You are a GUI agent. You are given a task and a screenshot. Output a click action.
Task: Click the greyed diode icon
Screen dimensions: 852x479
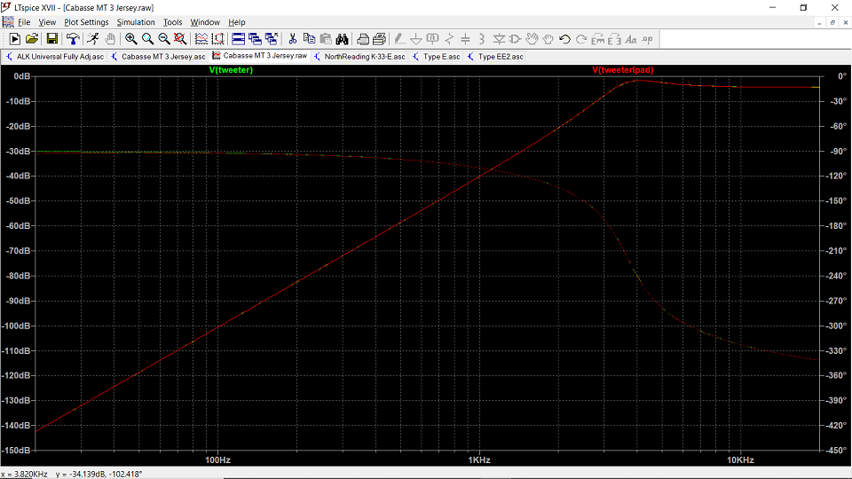point(498,39)
